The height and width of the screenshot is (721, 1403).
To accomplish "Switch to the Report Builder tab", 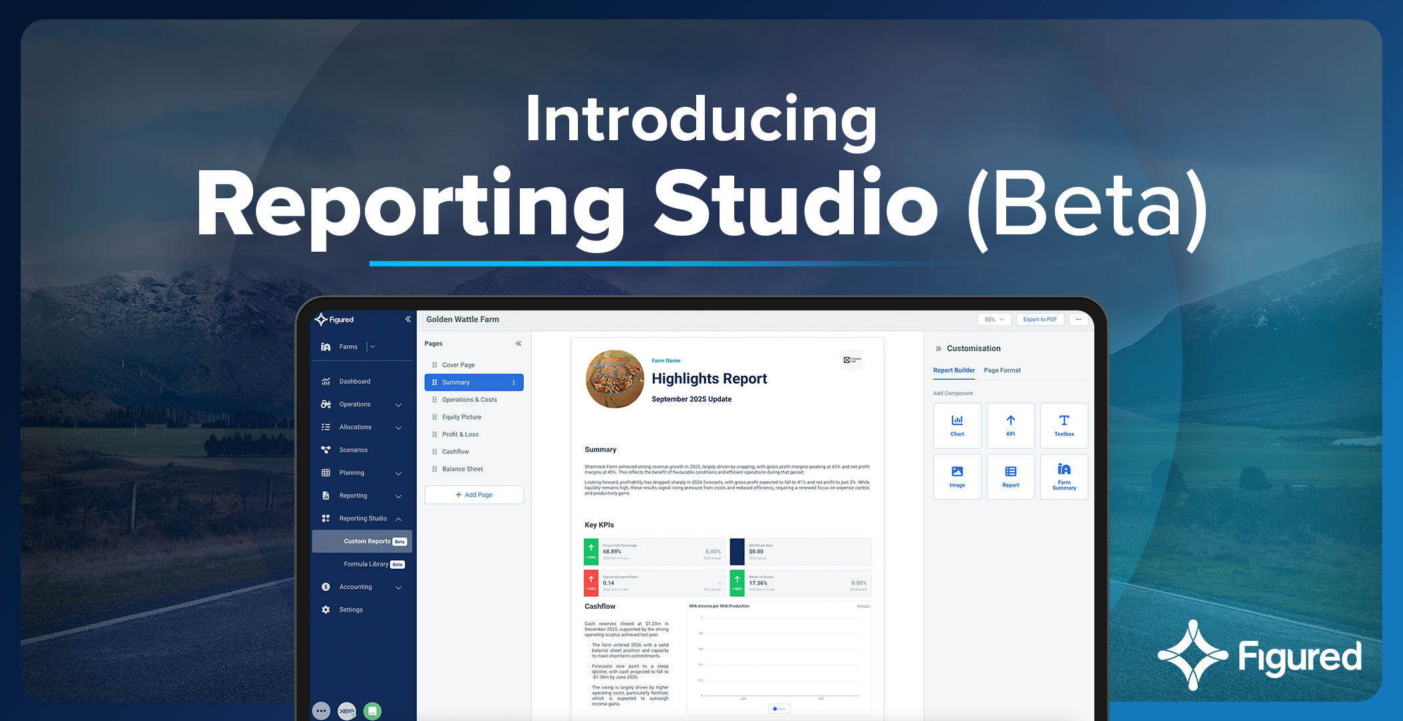I will (953, 371).
